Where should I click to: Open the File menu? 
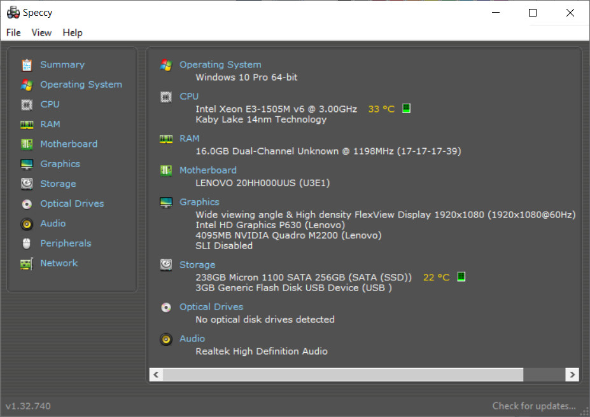13,32
